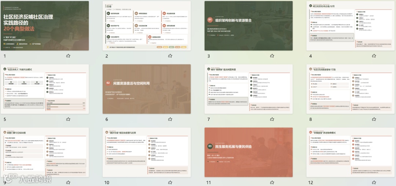The width and height of the screenshot is (396, 186).
Task: Select slide 9 '闲置门面与空间出租' thumbnail
Action: click(45, 152)
